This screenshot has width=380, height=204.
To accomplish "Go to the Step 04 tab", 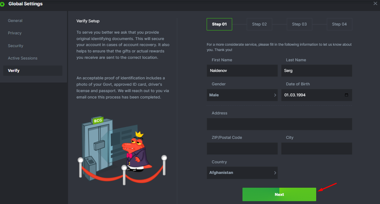I will pos(339,24).
